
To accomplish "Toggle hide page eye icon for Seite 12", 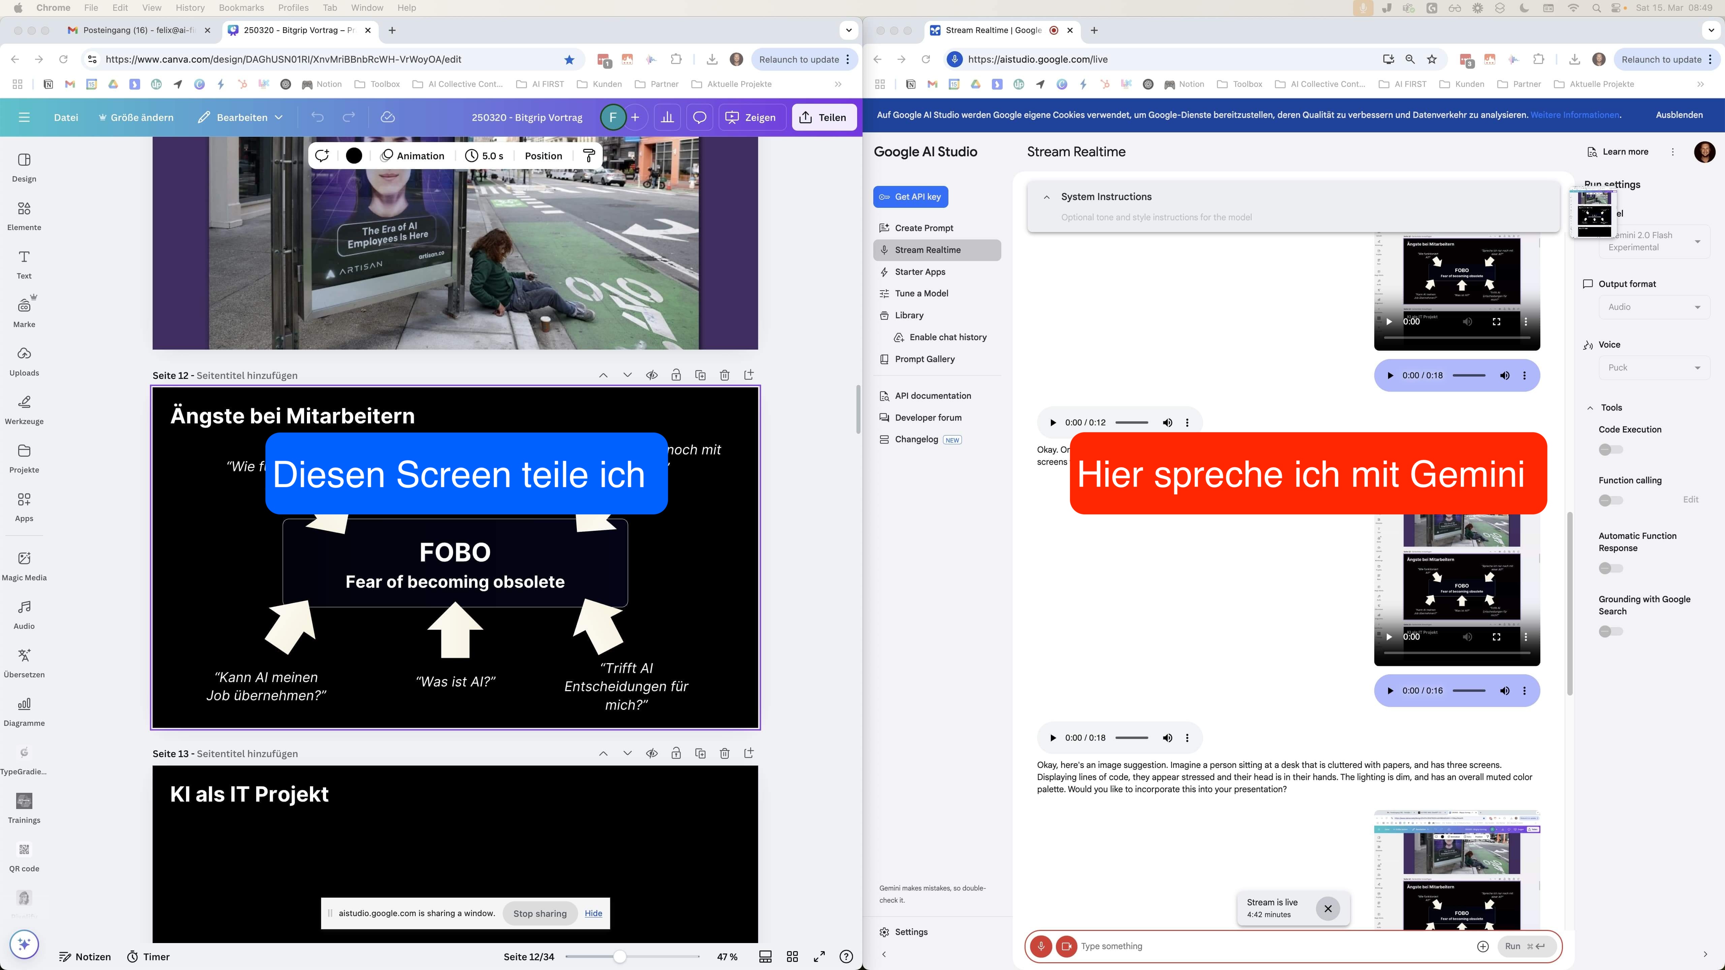I will pyautogui.click(x=652, y=376).
